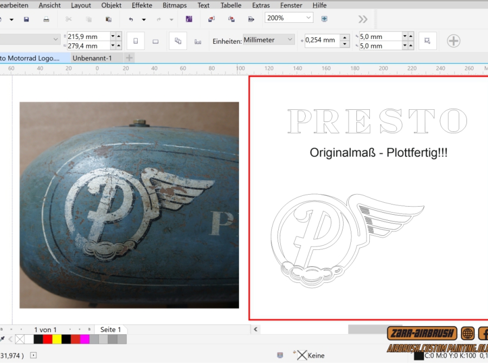
Task: Click the Export icon in the toolbar
Action: pyautogui.click(x=231, y=19)
